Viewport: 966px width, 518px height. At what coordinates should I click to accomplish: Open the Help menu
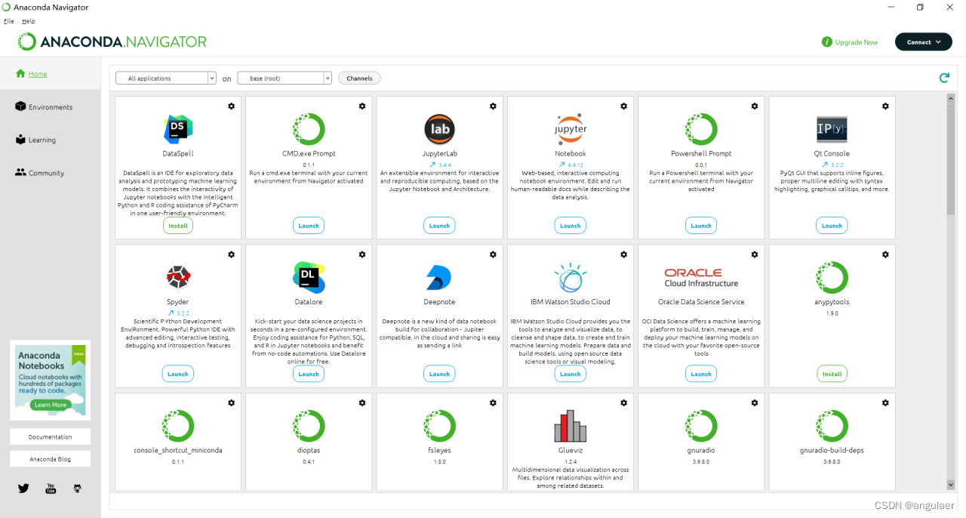coord(29,21)
